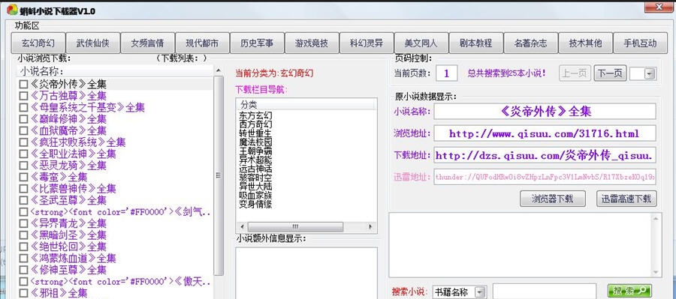Check the 《恶灵龙骑》全集 checkbox
Screen dimensions: 676x299
pos(23,166)
